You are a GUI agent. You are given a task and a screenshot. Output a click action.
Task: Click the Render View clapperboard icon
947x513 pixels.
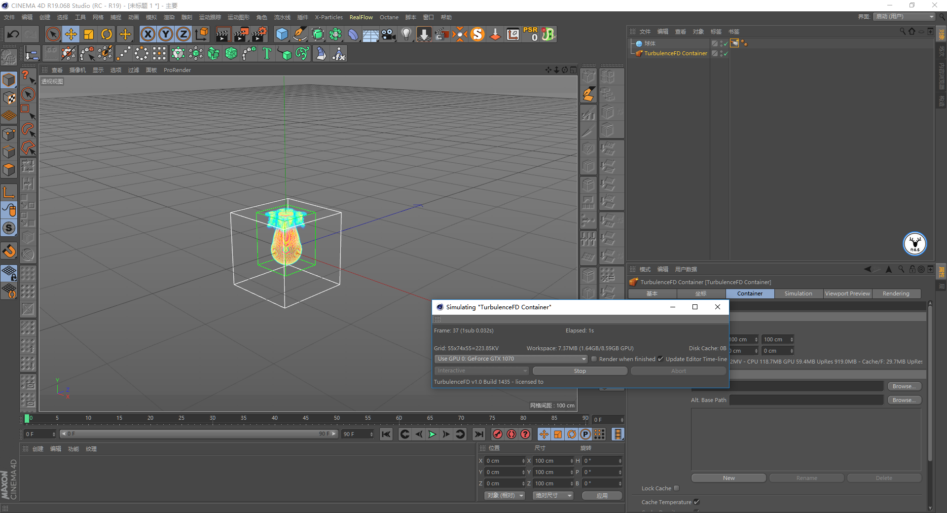[x=223, y=35]
